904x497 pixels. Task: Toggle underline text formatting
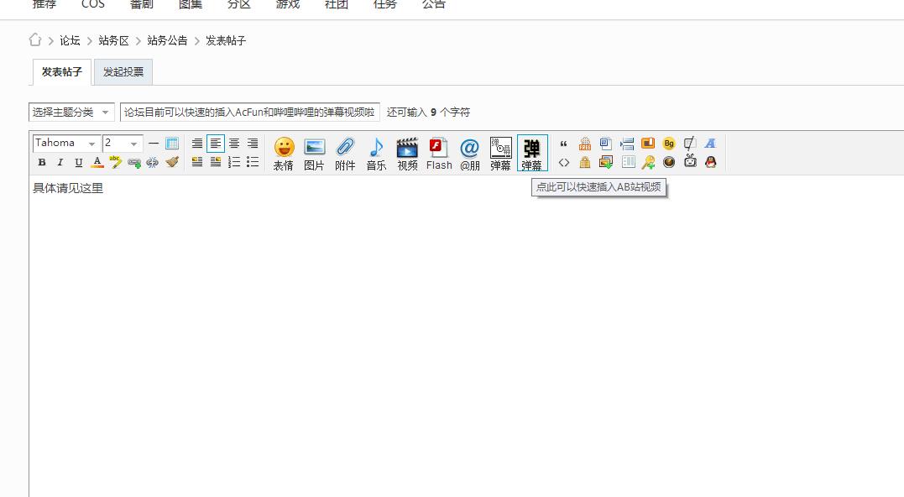pos(79,162)
